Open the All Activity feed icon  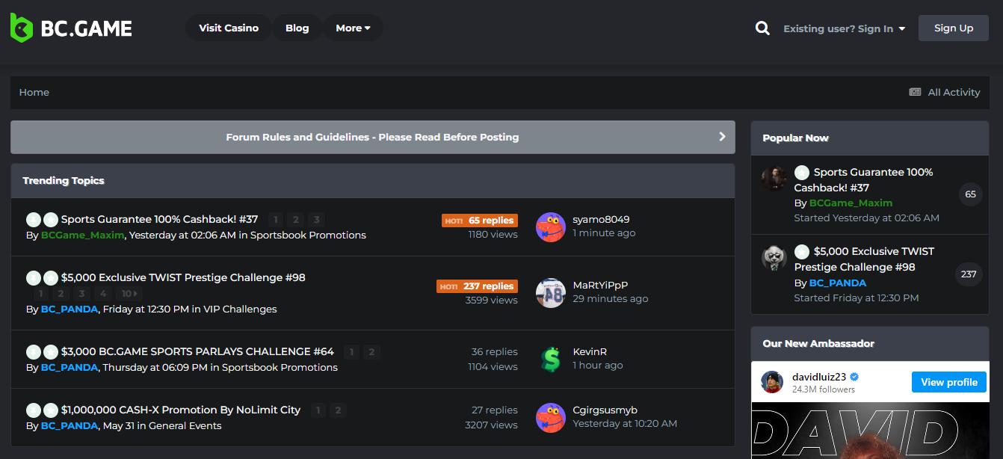[915, 92]
